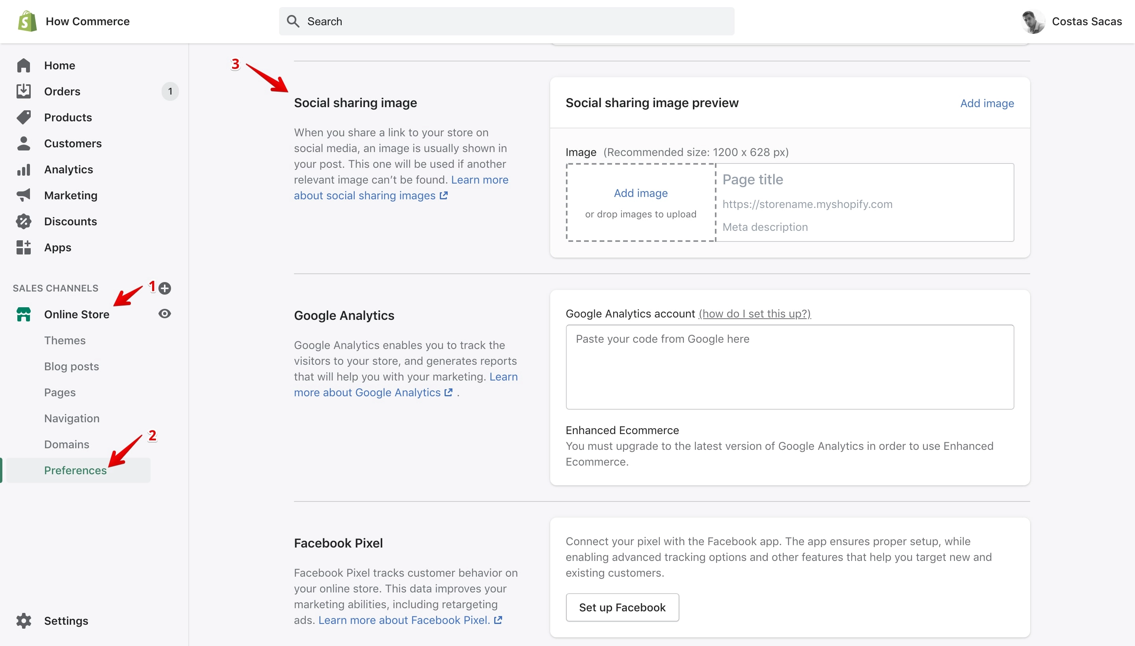Click the Apps grid icon
The width and height of the screenshot is (1135, 646).
(x=24, y=248)
